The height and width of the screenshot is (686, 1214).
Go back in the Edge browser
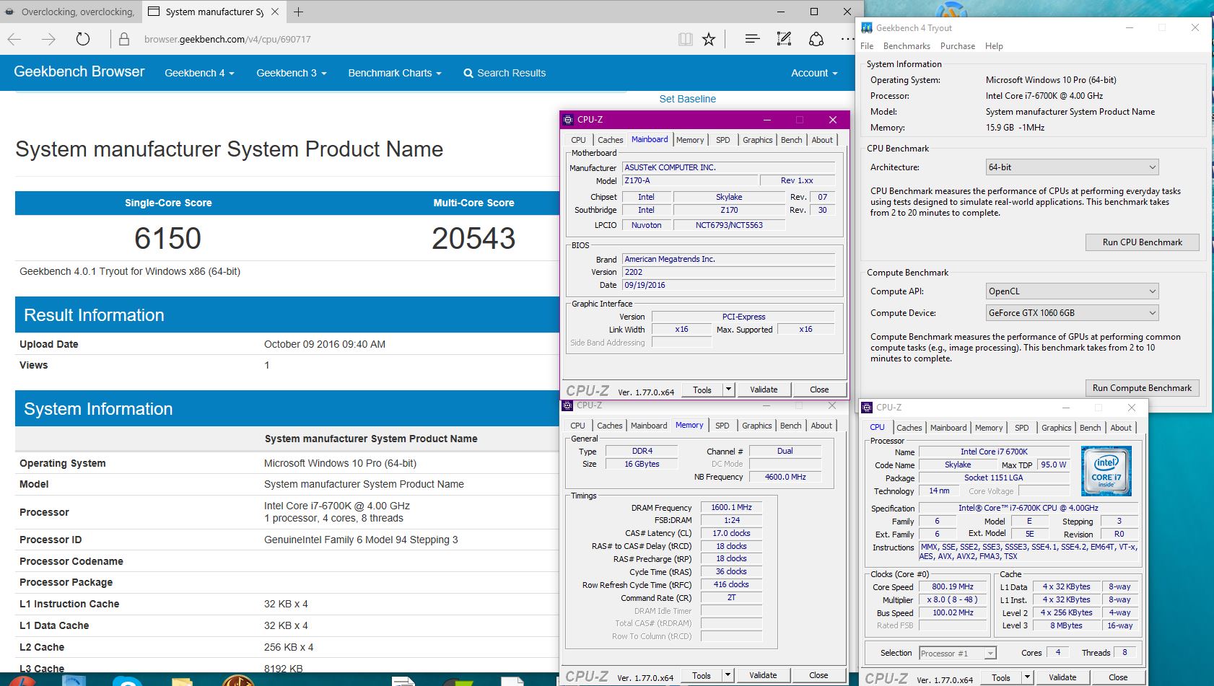click(14, 39)
